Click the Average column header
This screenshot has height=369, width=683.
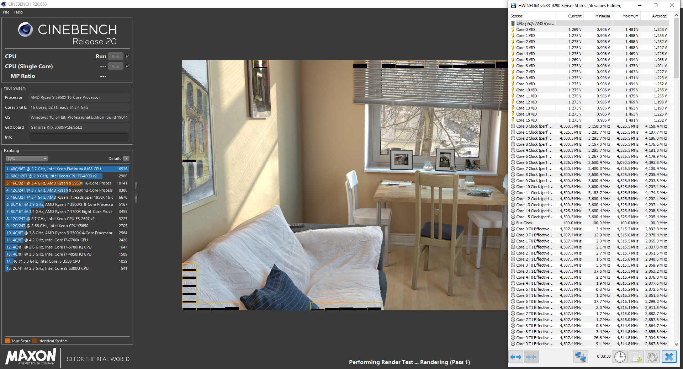pos(654,16)
